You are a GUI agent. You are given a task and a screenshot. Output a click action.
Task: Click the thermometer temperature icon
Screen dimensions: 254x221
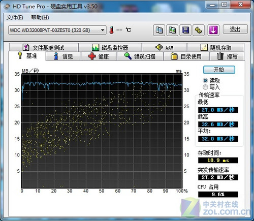(112, 30)
